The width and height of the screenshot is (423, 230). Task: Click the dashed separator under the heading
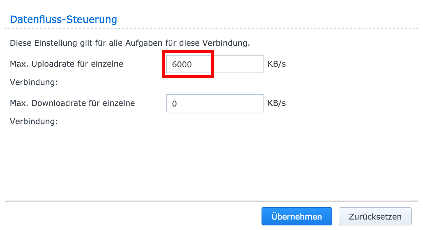click(x=211, y=28)
